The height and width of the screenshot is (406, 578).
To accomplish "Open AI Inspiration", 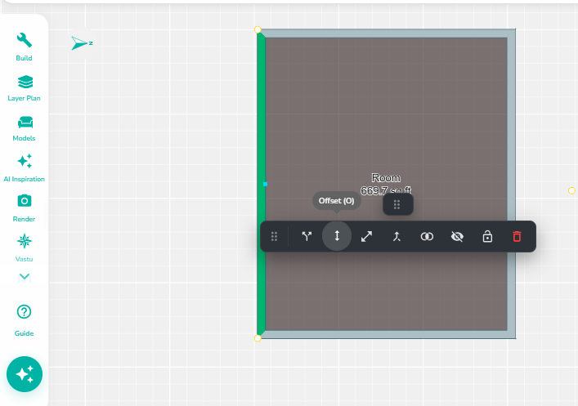I will [24, 168].
